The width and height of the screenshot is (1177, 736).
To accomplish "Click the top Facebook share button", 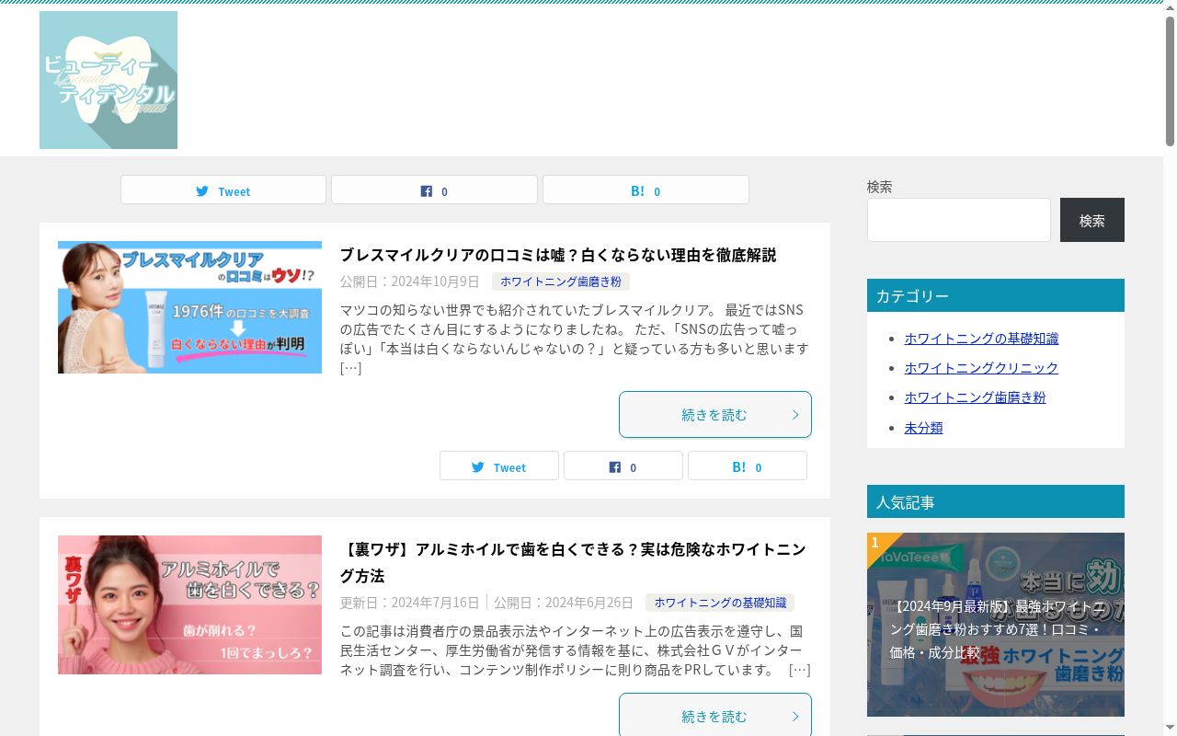I will click(434, 190).
